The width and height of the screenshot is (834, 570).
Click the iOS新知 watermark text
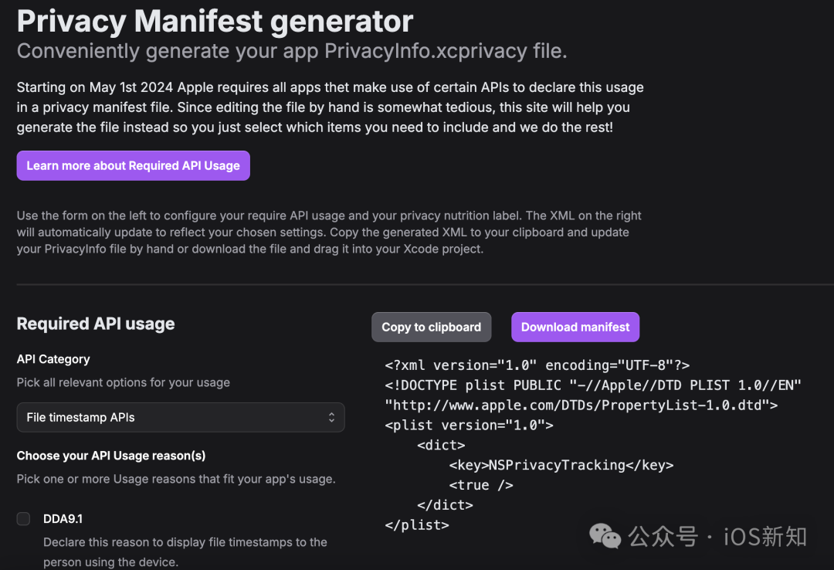pyautogui.click(x=764, y=537)
